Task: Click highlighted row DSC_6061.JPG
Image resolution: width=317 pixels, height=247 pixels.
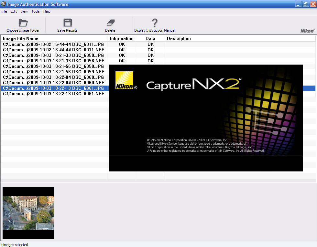Action: (54, 88)
